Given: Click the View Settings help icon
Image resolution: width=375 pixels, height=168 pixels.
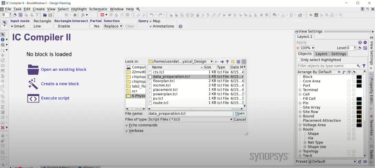Looking at the screenshot, I should tap(360, 43).
